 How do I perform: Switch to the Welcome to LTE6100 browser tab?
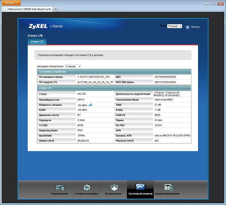(x=28, y=9)
